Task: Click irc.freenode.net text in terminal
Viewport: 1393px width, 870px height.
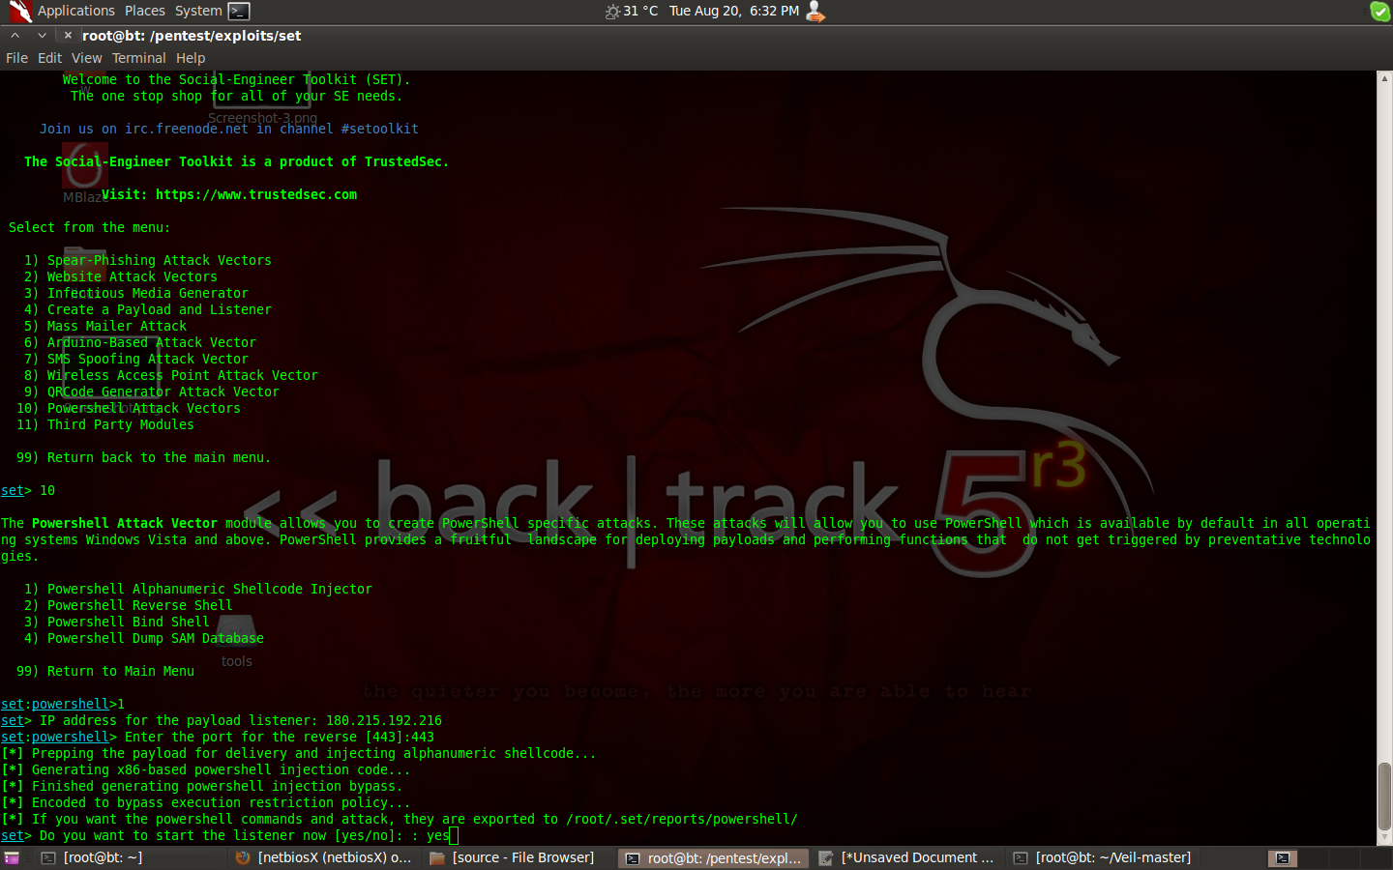Action: click(187, 129)
